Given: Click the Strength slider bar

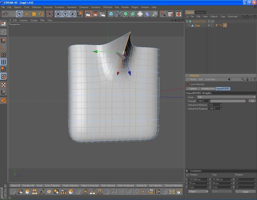Looking at the screenshot, I should (x=228, y=101).
